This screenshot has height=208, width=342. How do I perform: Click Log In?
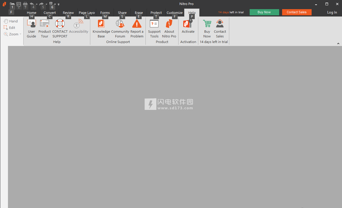click(332, 12)
